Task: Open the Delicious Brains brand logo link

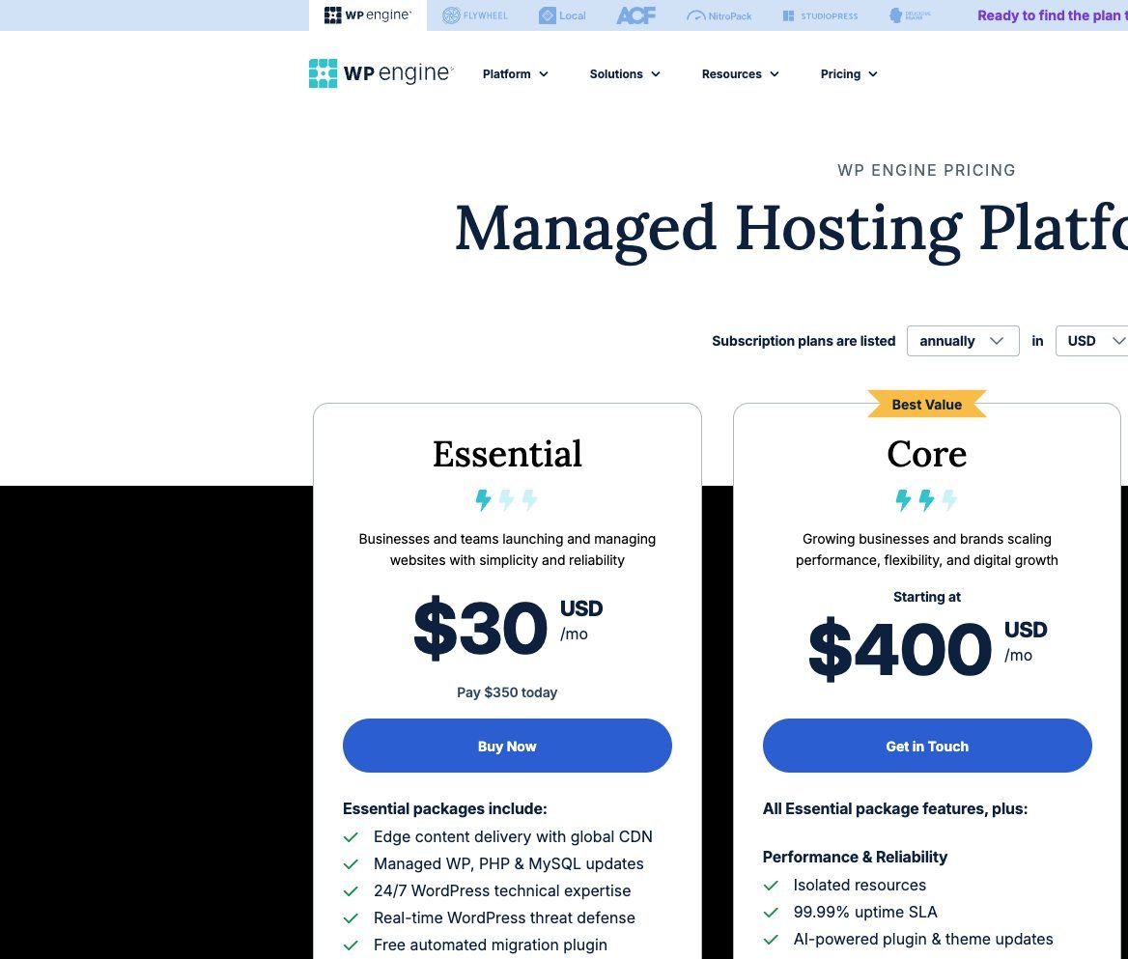Action: coord(910,15)
